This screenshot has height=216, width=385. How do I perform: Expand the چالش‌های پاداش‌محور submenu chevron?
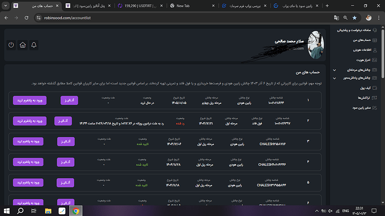(334, 78)
